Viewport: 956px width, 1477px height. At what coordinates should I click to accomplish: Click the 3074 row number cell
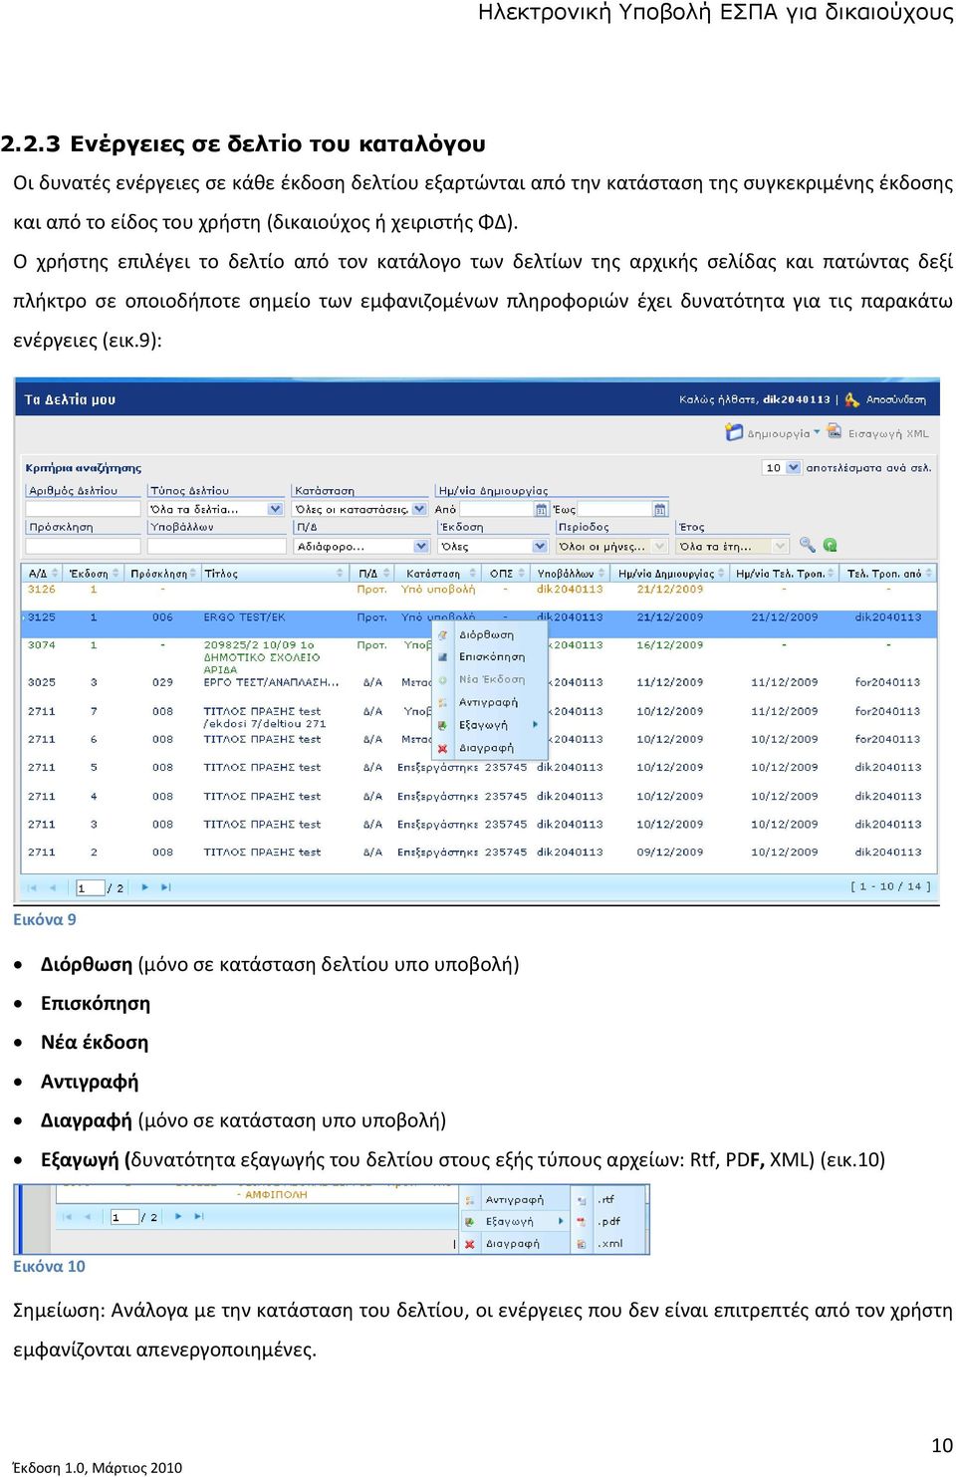(42, 644)
